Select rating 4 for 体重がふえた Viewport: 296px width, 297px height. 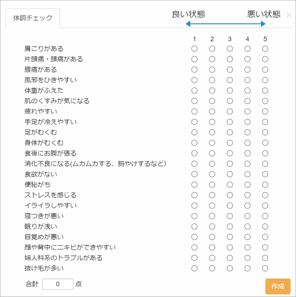click(x=247, y=90)
